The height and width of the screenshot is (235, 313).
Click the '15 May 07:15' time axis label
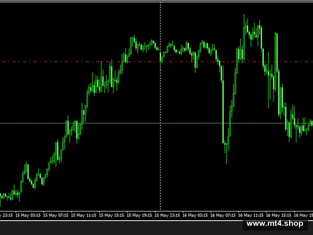click(x=56, y=215)
